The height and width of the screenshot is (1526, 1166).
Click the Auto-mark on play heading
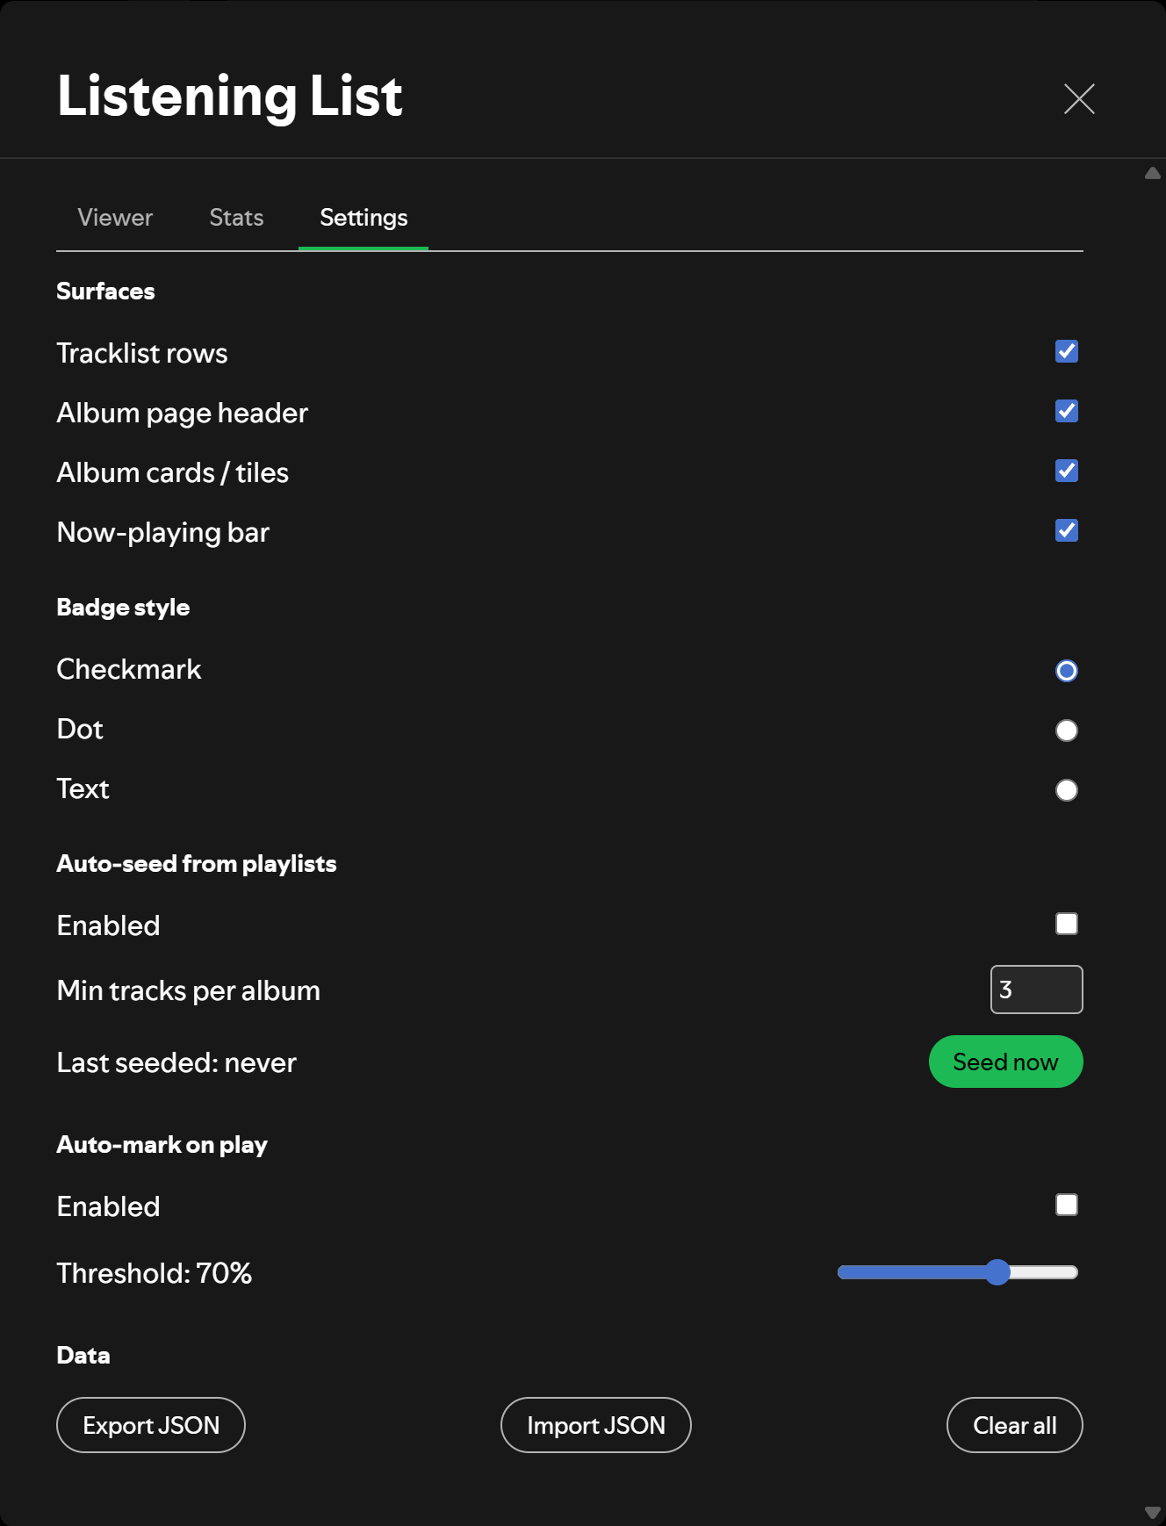[x=162, y=1145]
